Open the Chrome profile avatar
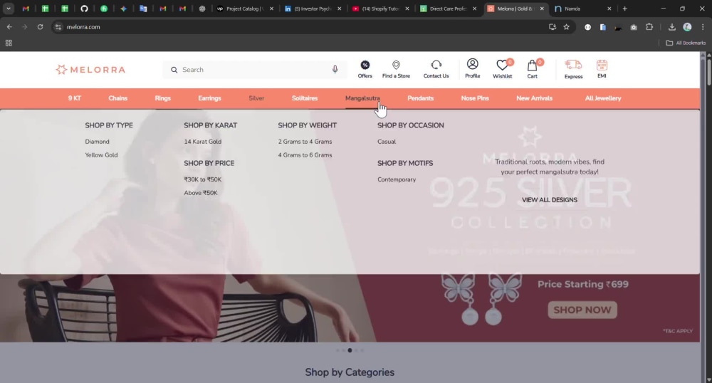Image resolution: width=712 pixels, height=383 pixels. pos(688,27)
